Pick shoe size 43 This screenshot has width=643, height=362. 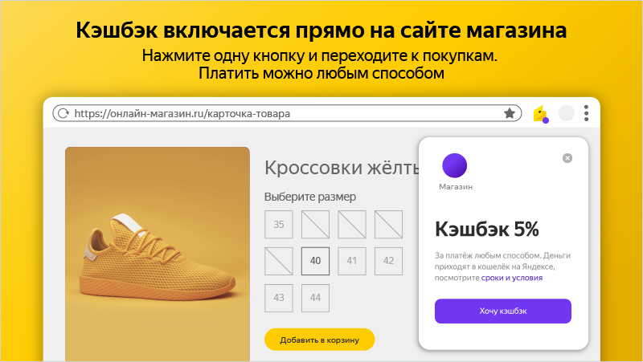[279, 298]
